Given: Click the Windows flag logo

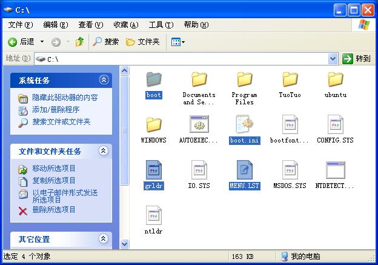Looking at the screenshot, I should click(x=364, y=25).
